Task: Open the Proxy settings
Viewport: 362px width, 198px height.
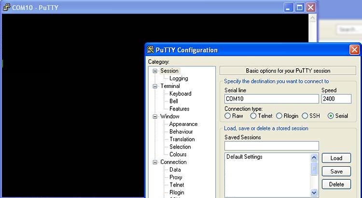Action: [x=176, y=177]
